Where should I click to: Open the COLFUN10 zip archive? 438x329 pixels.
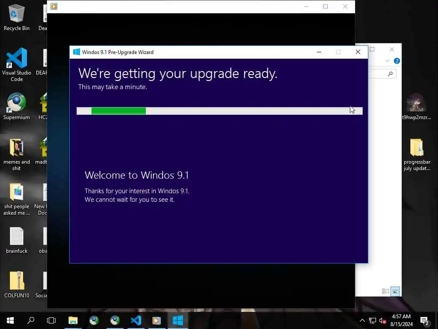click(17, 285)
